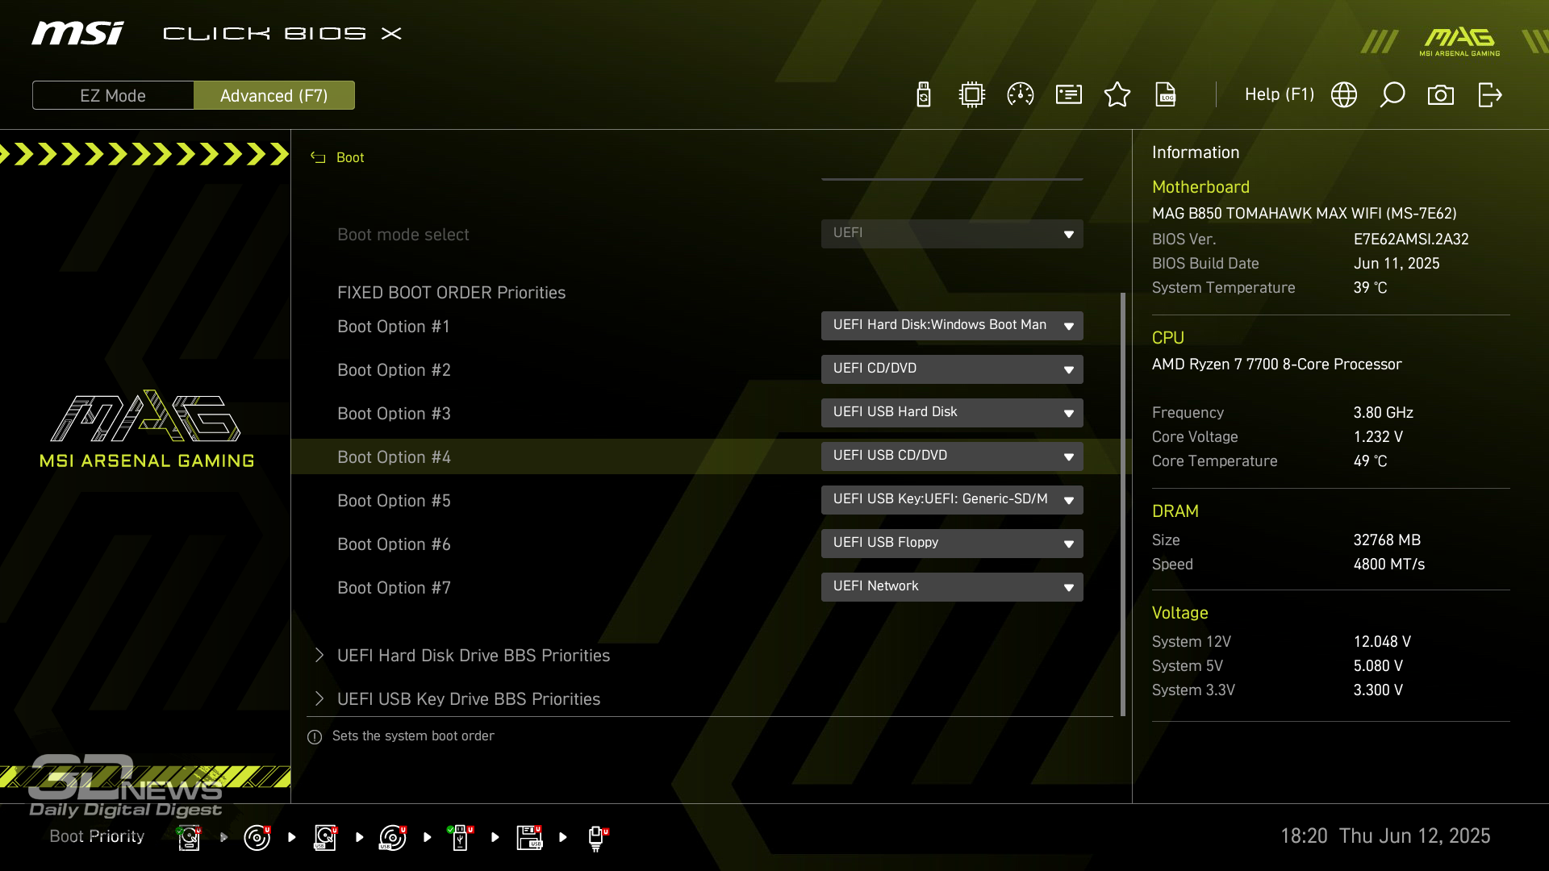
Task: Click the Boot Priority label
Action: point(97,836)
